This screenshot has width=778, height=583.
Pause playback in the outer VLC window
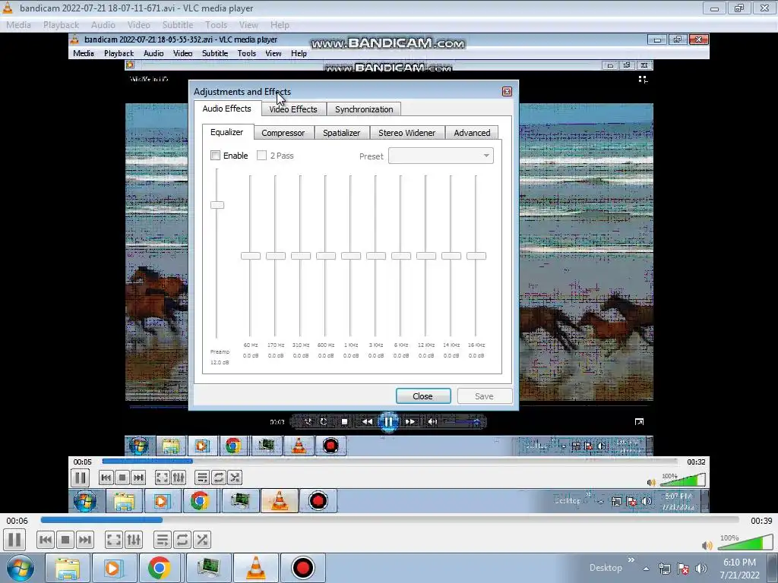coord(14,540)
